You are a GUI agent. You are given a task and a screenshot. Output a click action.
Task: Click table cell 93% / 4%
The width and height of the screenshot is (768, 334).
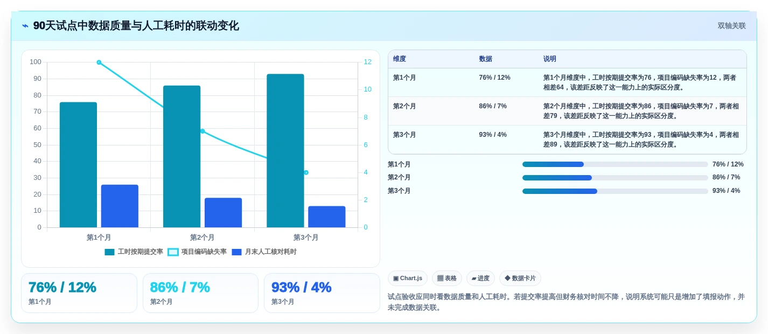(493, 135)
